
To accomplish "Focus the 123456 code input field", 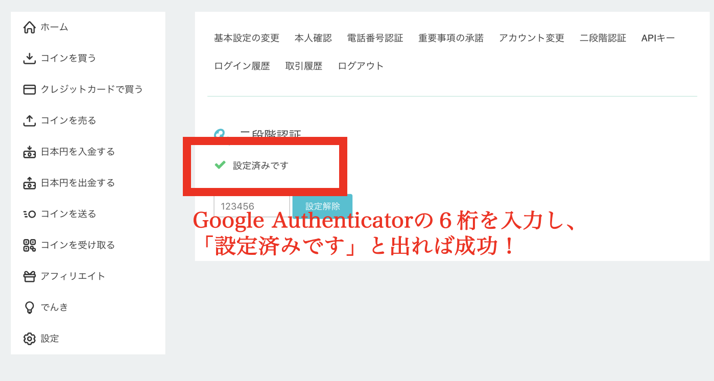I will pyautogui.click(x=252, y=206).
